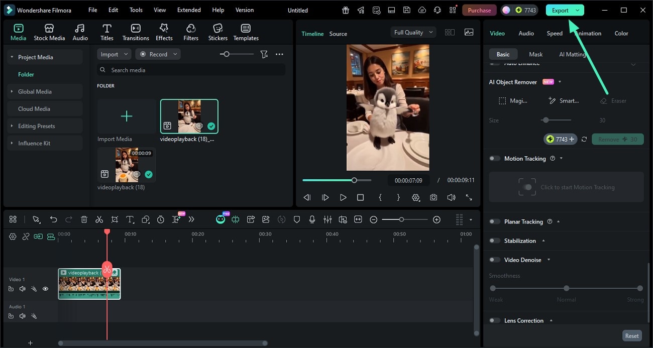Open the Audio Mixer icon in the timeline
The height and width of the screenshot is (348, 653).
pos(328,219)
